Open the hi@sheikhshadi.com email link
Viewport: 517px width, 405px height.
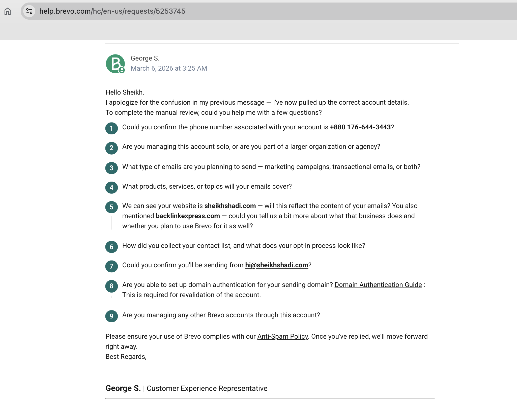coord(276,265)
